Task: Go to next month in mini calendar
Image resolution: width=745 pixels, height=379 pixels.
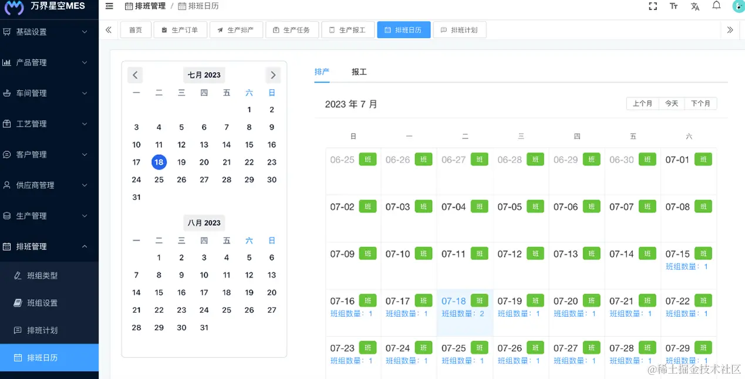Action: coord(273,75)
